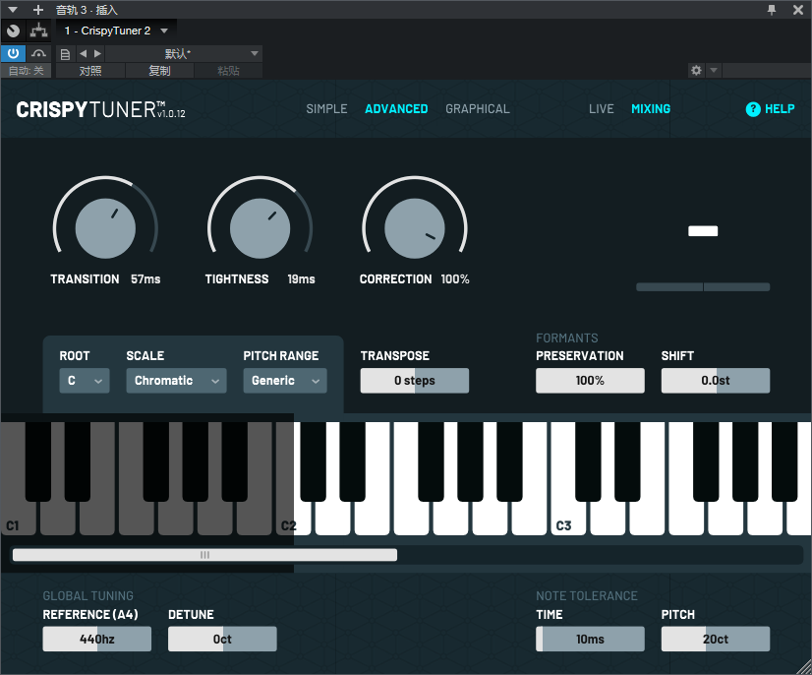Open the routing tree icon

point(38,31)
